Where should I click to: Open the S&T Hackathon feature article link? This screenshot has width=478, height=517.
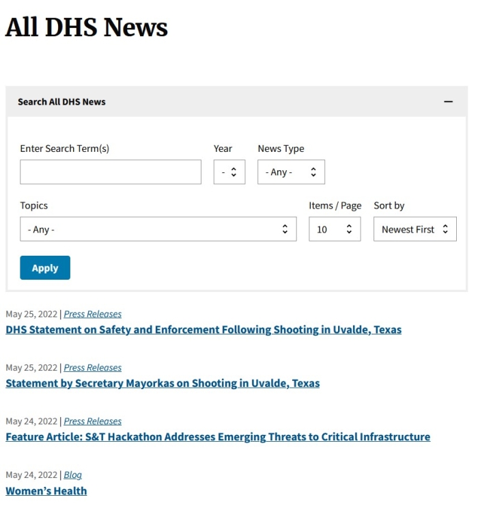point(218,436)
